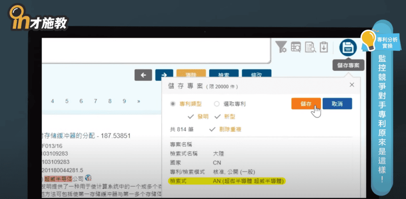Open the patent title ending 187.53851

[x=86, y=136]
